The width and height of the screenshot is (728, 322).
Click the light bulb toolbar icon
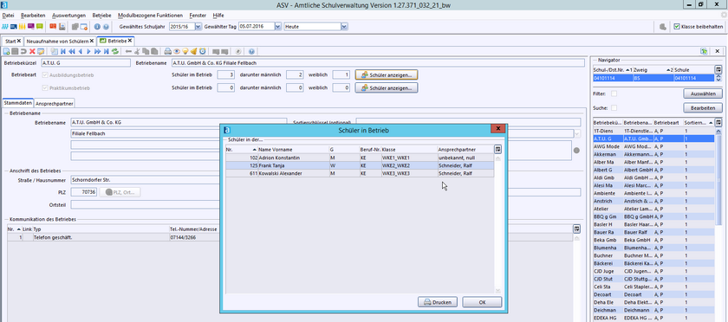click(185, 51)
